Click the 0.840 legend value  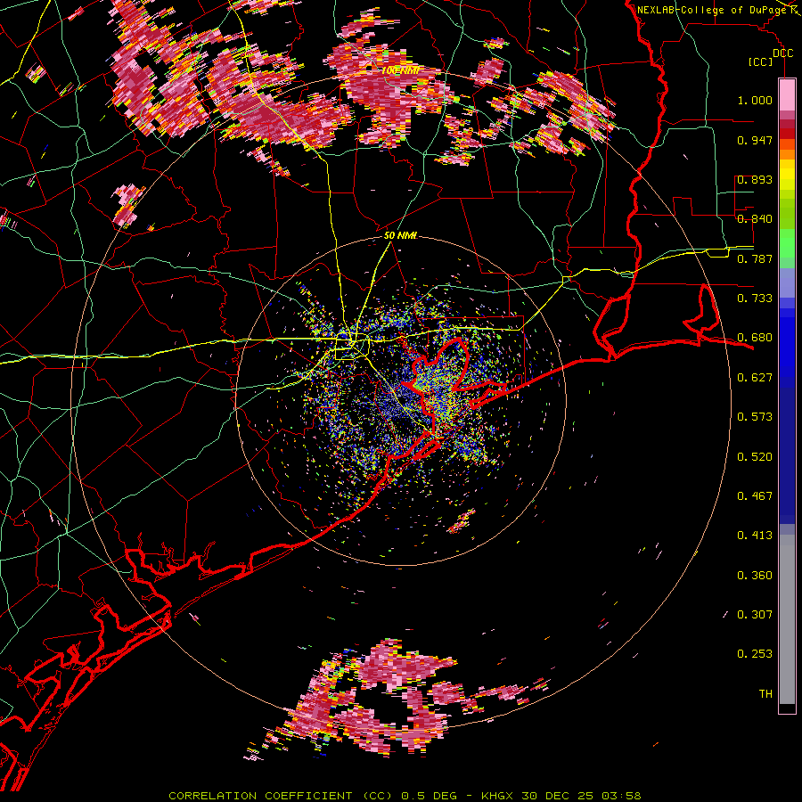click(x=755, y=219)
